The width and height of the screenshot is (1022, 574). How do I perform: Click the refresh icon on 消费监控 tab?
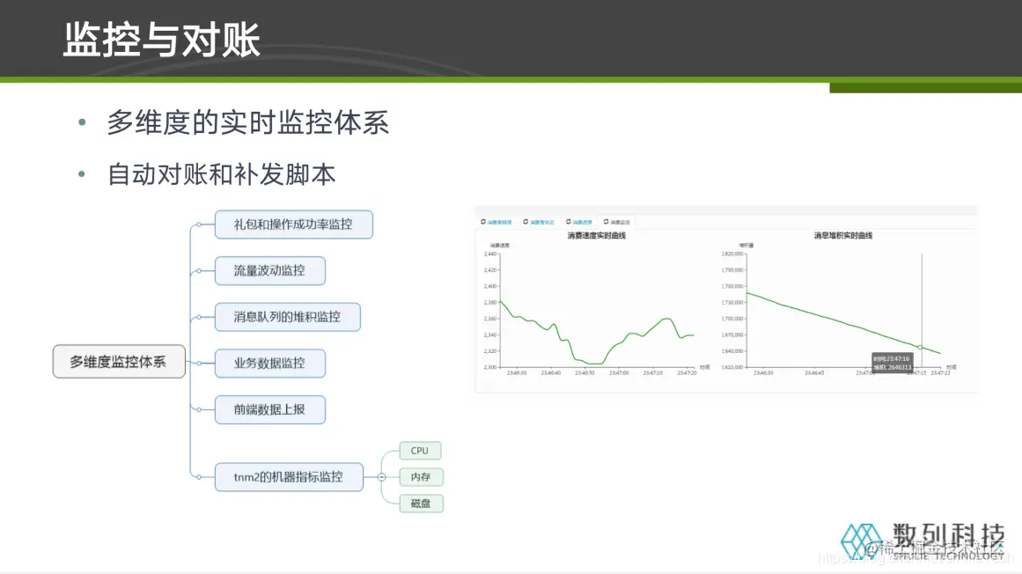[606, 221]
